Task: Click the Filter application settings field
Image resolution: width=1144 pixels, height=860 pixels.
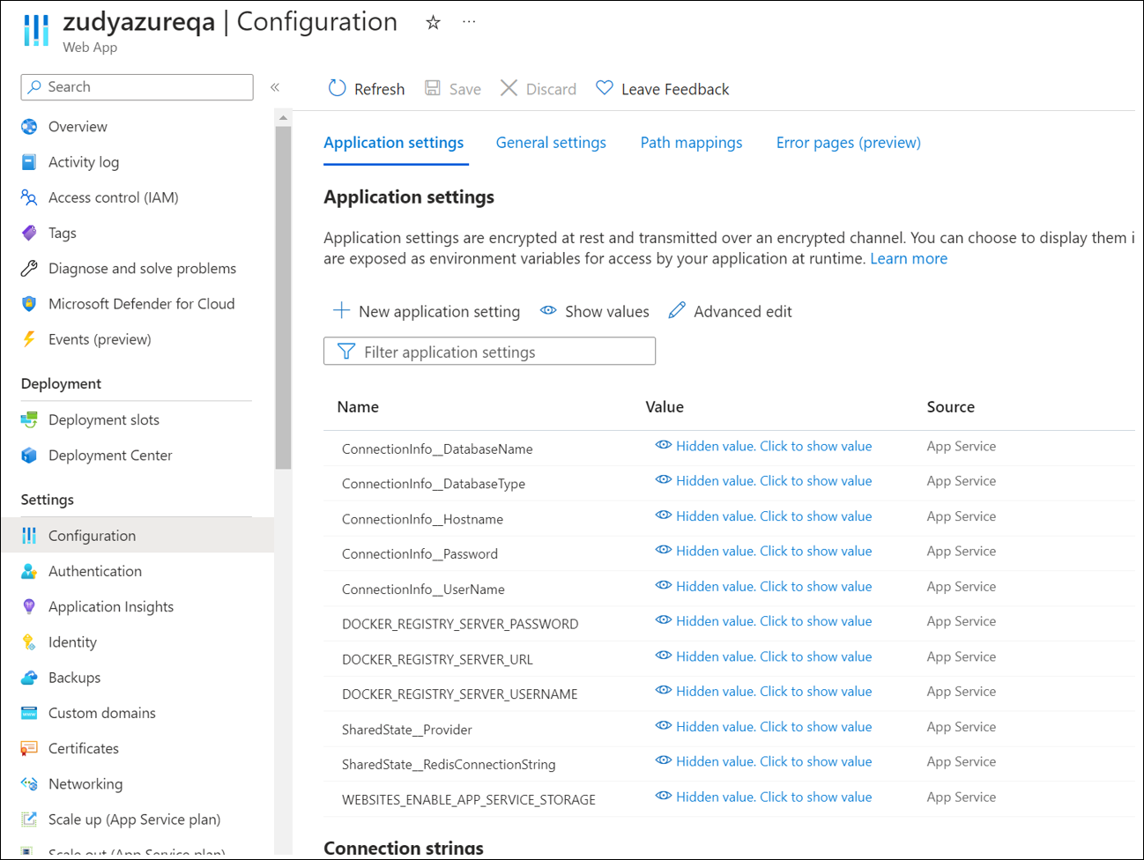Action: click(x=489, y=352)
